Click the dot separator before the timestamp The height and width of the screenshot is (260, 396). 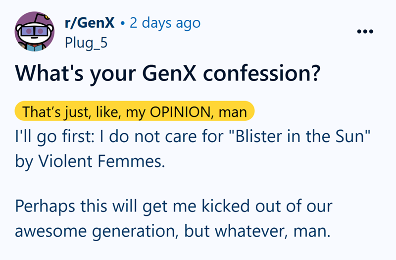point(122,23)
